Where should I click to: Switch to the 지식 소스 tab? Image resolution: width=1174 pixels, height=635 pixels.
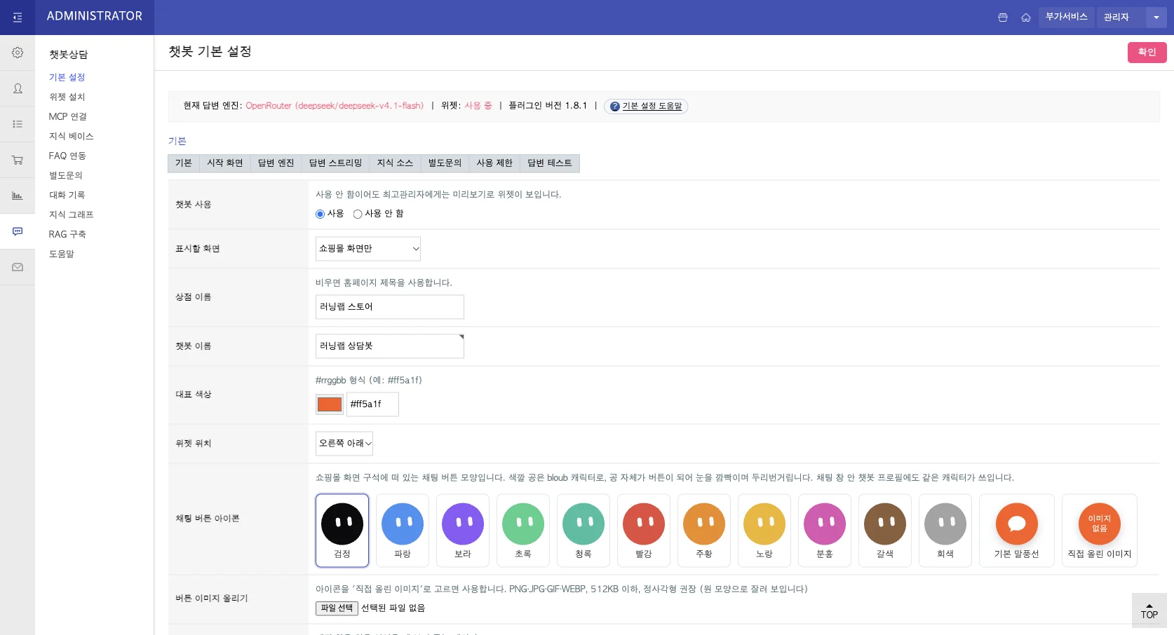pos(396,163)
